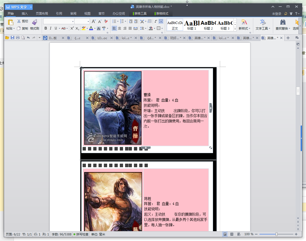Decrease font size with A- icon
The image size is (306, 241).
point(100,21)
